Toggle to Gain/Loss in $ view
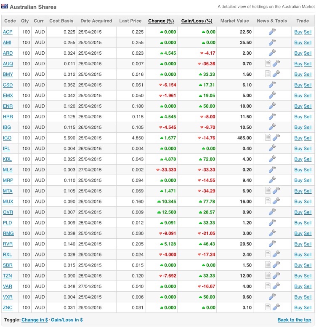Screen dimensions: 316x328 tap(67, 320)
